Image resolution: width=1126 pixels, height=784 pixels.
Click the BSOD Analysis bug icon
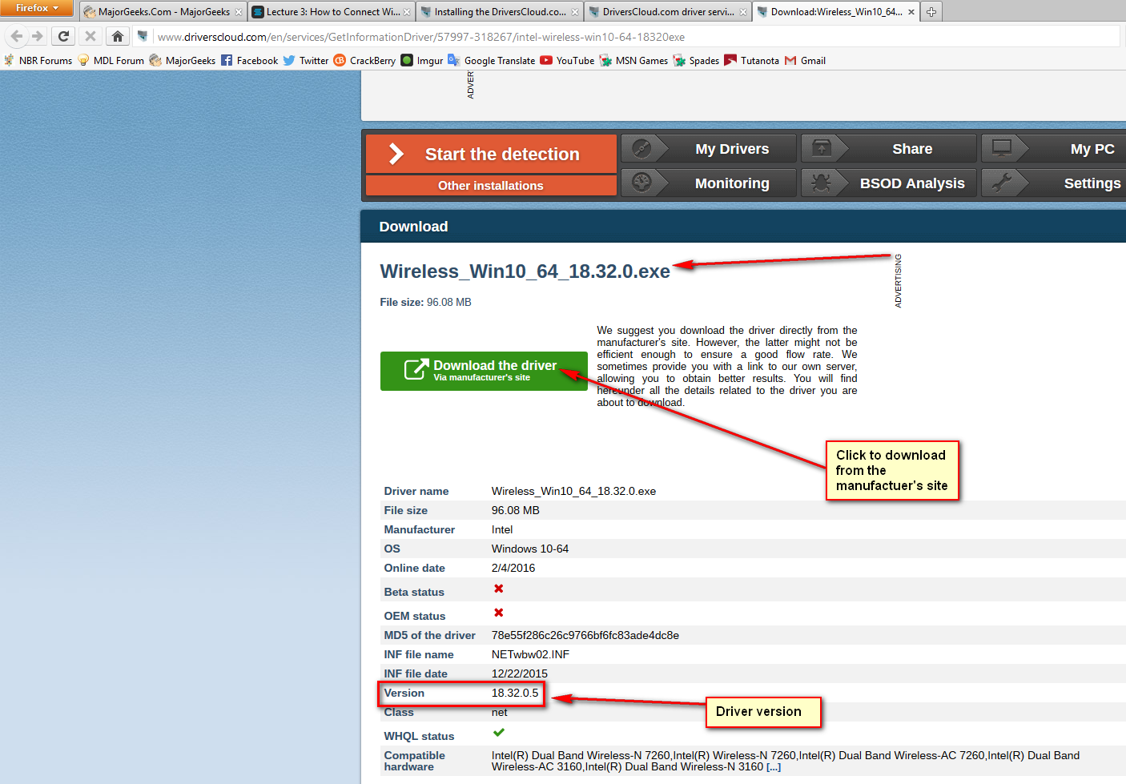pos(822,183)
